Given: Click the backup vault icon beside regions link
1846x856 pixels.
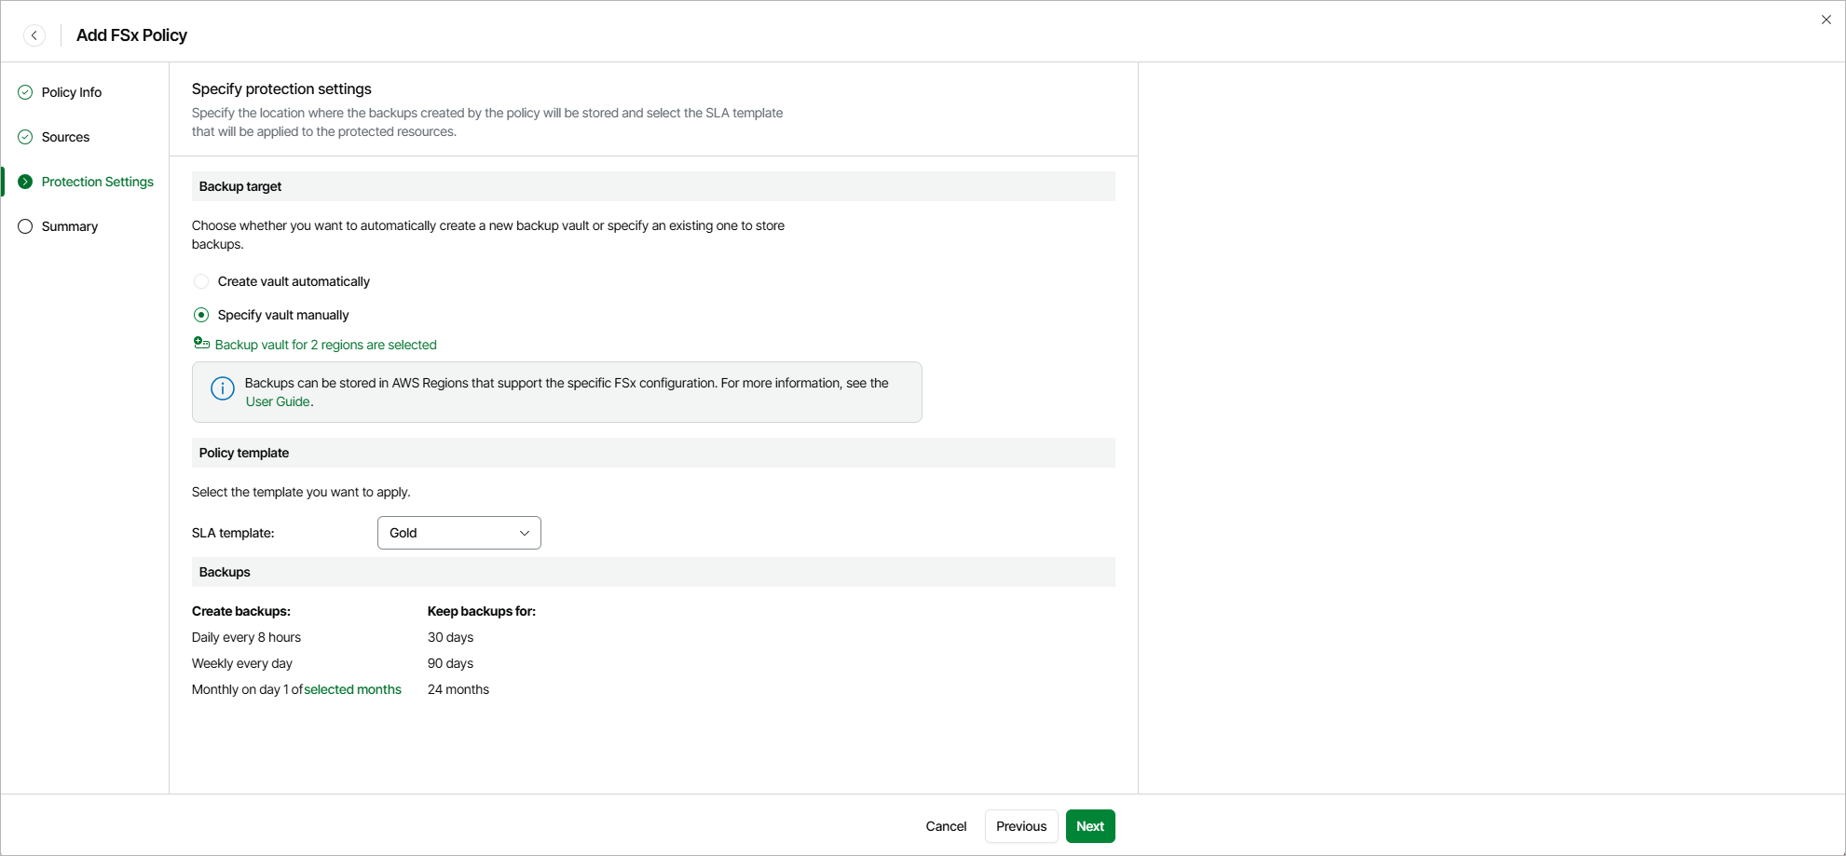Looking at the screenshot, I should (201, 344).
